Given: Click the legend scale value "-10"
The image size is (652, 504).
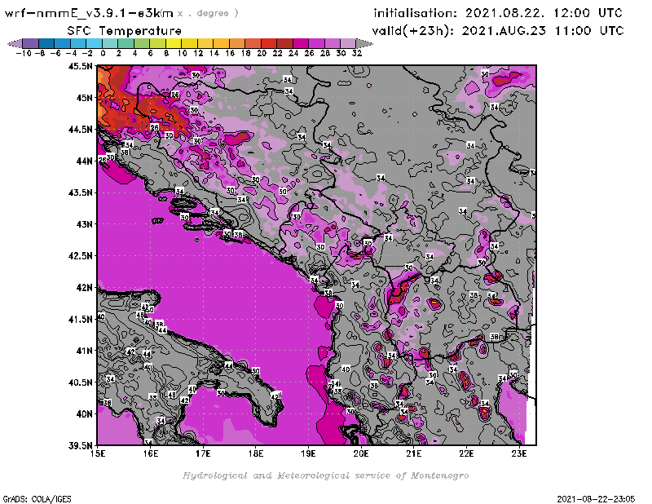Looking at the screenshot, I should [24, 53].
